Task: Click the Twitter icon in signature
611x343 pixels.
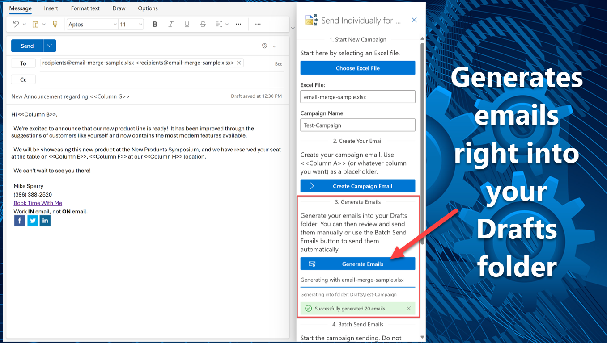Action: (33, 221)
